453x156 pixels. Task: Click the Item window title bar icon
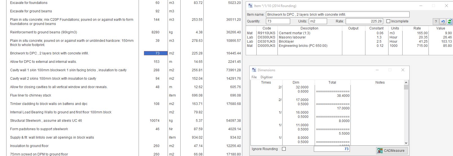click(x=250, y=6)
